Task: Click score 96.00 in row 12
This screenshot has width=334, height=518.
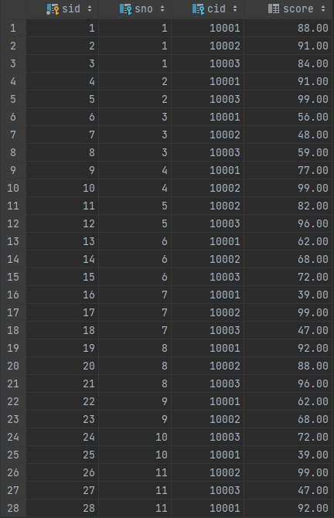Action: click(x=288, y=223)
